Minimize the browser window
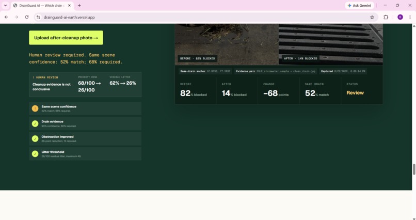The image size is (416, 220). click(x=385, y=5)
